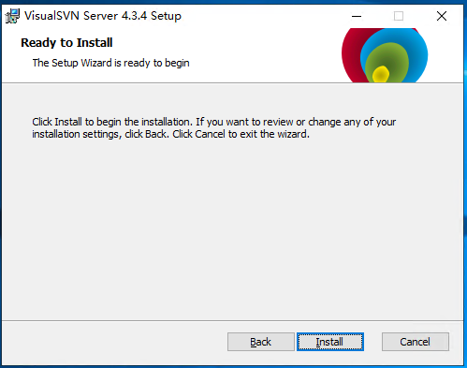This screenshot has width=467, height=368.
Task: Click the "VisualSVN Server 4.3.4 Setup" title text
Action: click(x=103, y=16)
